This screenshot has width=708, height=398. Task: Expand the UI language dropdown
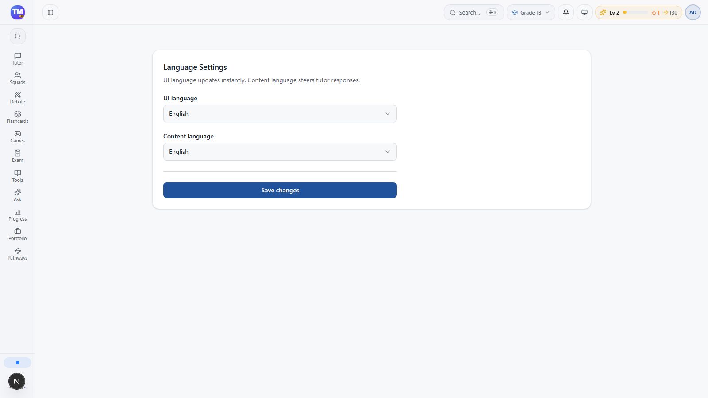[x=280, y=114]
